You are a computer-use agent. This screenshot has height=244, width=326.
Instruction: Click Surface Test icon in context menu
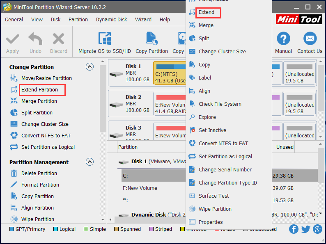(x=192, y=196)
